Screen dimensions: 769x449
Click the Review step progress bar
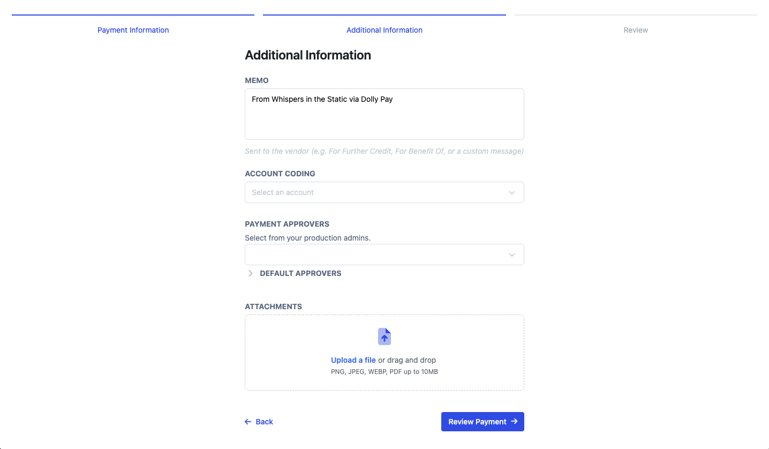coord(636,15)
